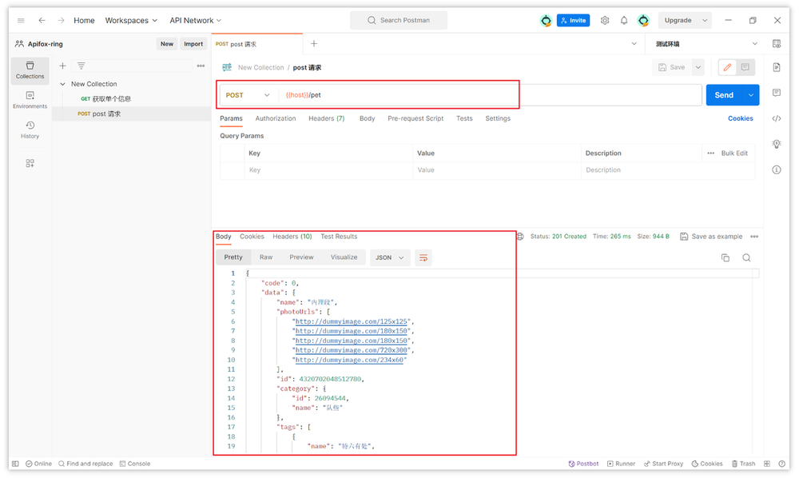The height and width of the screenshot is (478, 799).
Task: Switch to the Headers (7) request tab
Action: tap(326, 118)
